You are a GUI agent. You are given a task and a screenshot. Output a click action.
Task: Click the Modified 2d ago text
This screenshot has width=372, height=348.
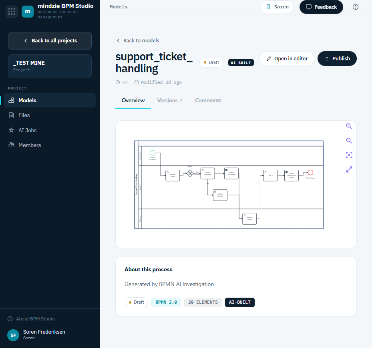pyautogui.click(x=161, y=82)
